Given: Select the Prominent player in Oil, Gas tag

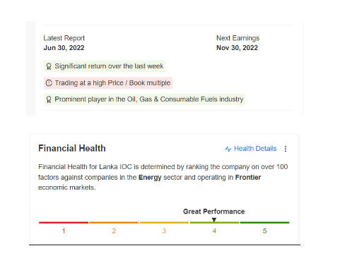Looking at the screenshot, I should (144, 99).
